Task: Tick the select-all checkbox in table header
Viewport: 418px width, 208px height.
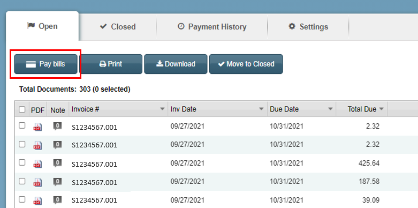Action: coord(22,109)
